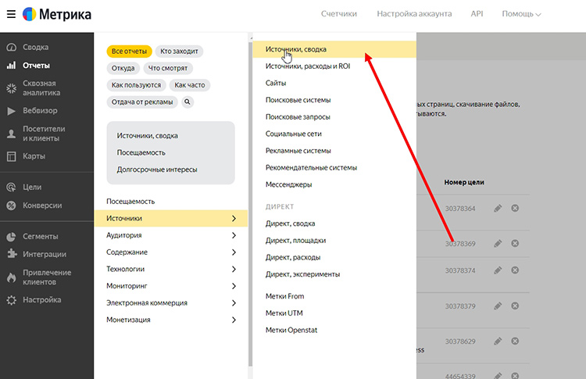Image resolution: width=586 pixels, height=379 pixels.
Task: Delete goal 30378629 with cross icon
Action: click(x=515, y=341)
